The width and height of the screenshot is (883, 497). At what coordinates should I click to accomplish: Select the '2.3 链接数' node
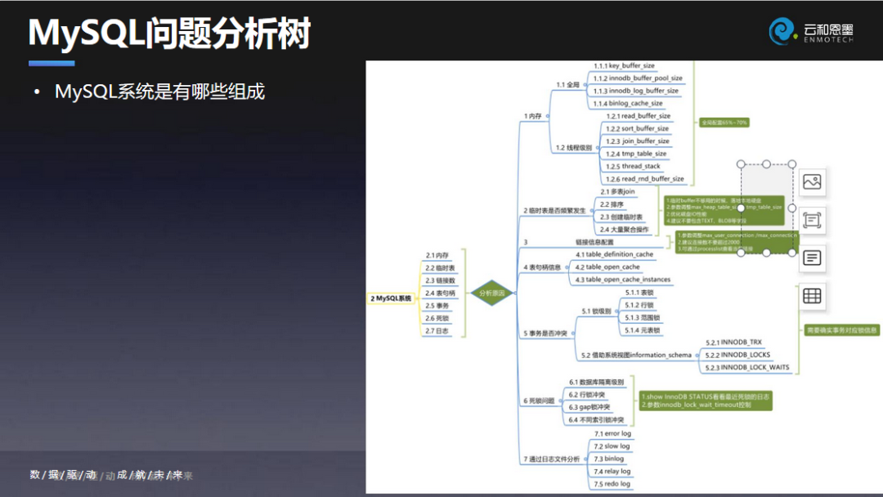[440, 280]
